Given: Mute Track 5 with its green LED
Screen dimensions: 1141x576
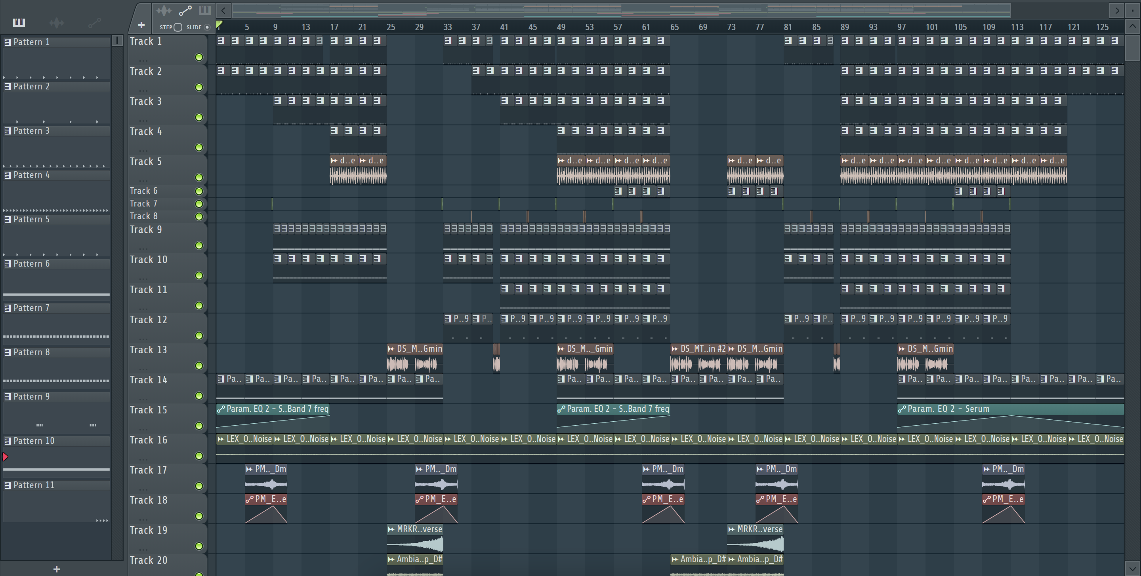Looking at the screenshot, I should click(199, 177).
